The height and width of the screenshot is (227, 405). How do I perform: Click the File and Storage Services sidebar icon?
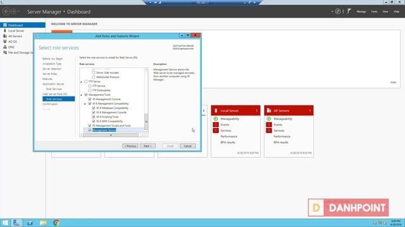point(5,52)
